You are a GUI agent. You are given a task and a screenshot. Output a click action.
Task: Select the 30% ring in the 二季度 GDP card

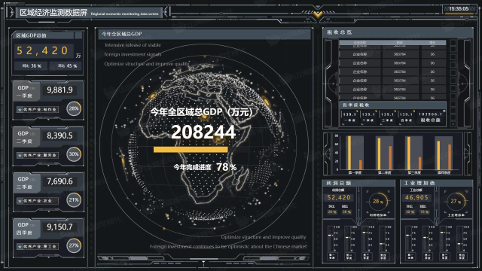click(74, 154)
